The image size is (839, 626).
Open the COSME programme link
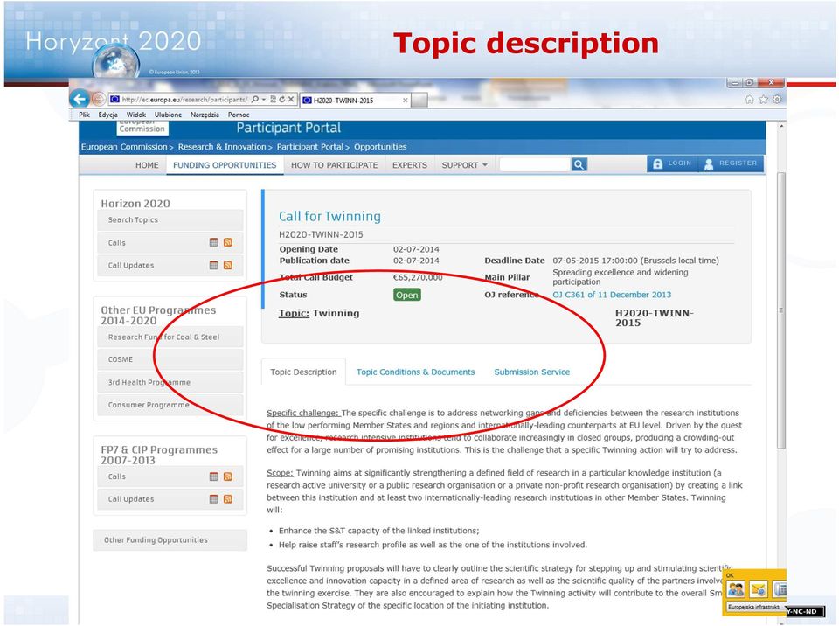[170, 359]
